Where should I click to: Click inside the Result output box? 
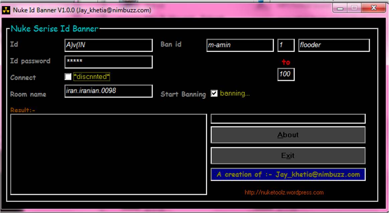(x=108, y=154)
